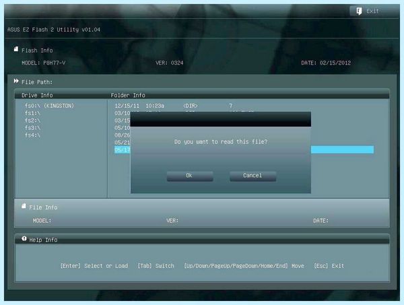Select the fs0:\ (KINGSTON) drive
404x305 pixels.
pos(49,106)
